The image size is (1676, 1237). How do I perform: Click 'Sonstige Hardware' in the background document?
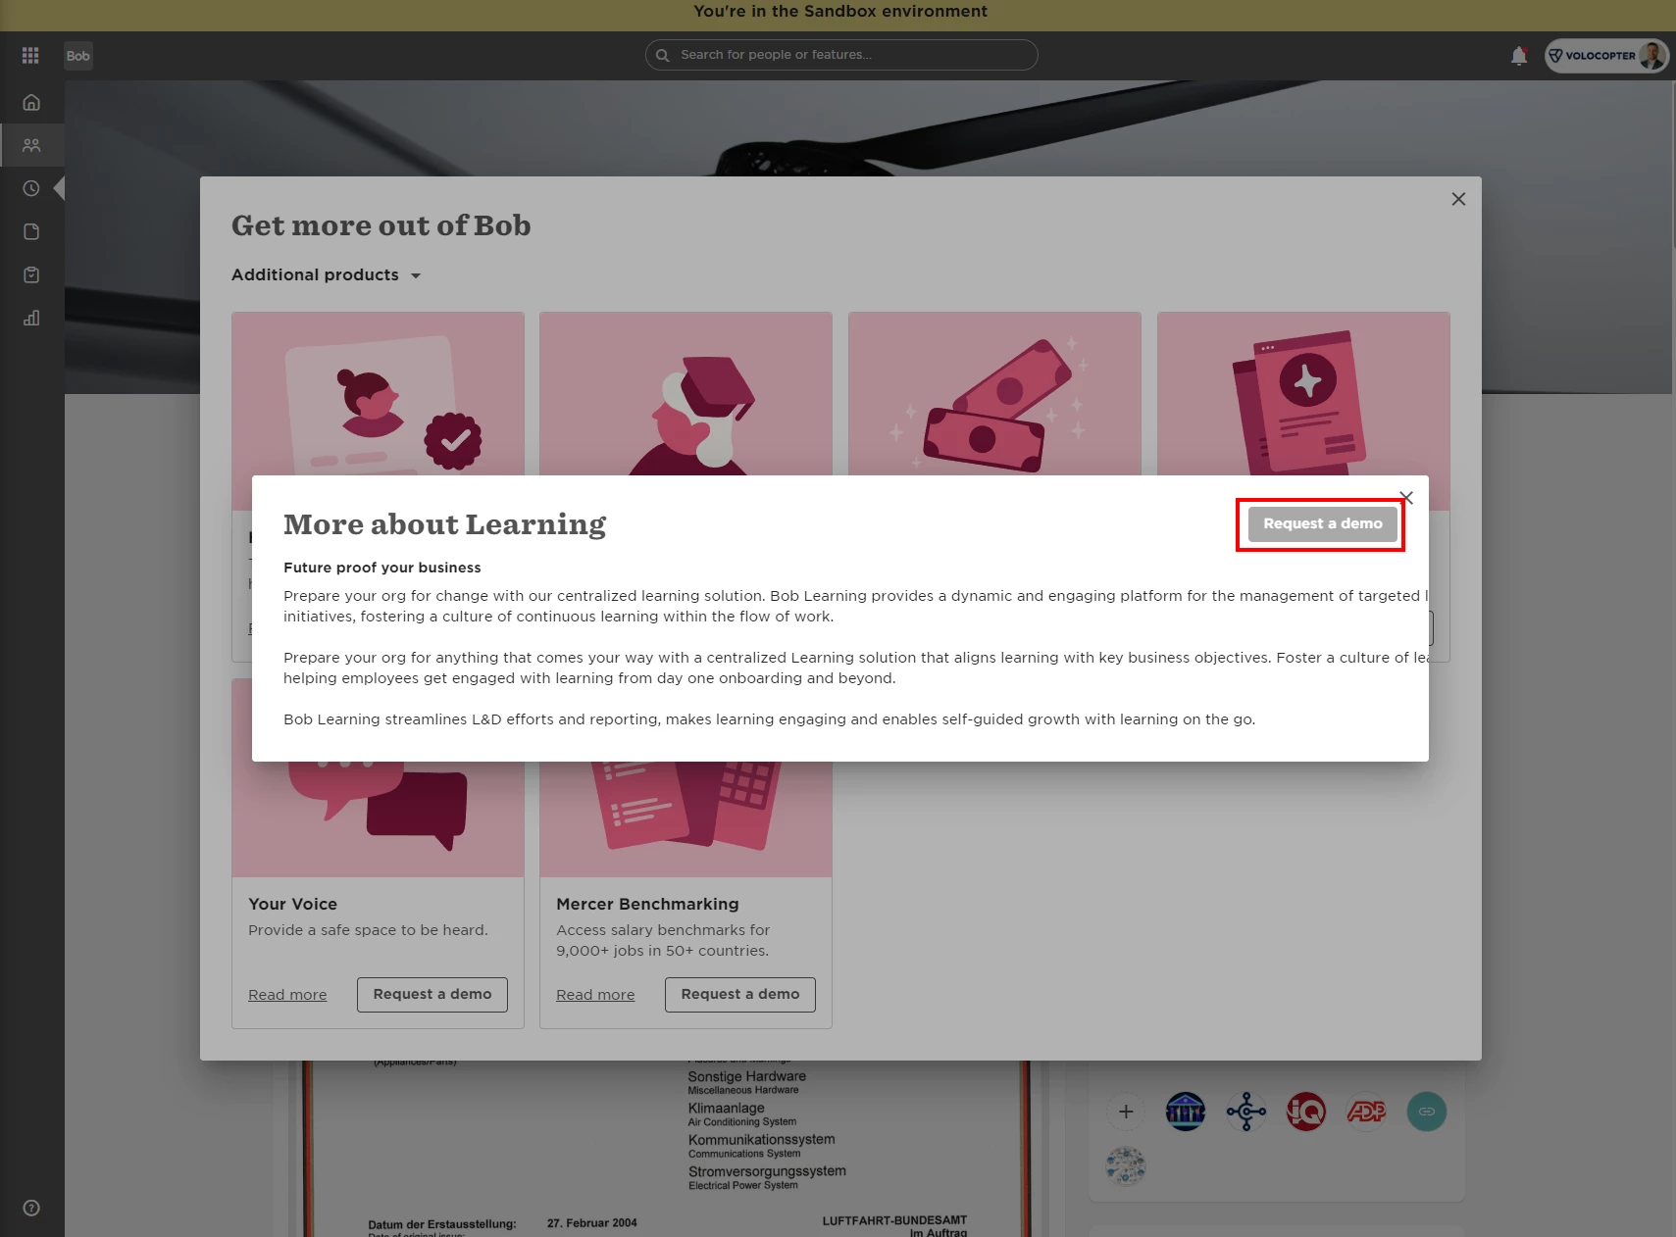[x=747, y=1076]
